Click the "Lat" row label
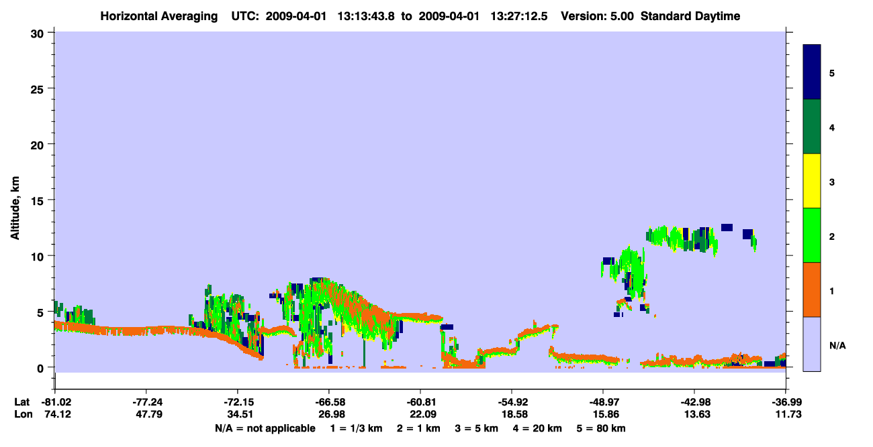This screenshot has width=873, height=447. 21,402
